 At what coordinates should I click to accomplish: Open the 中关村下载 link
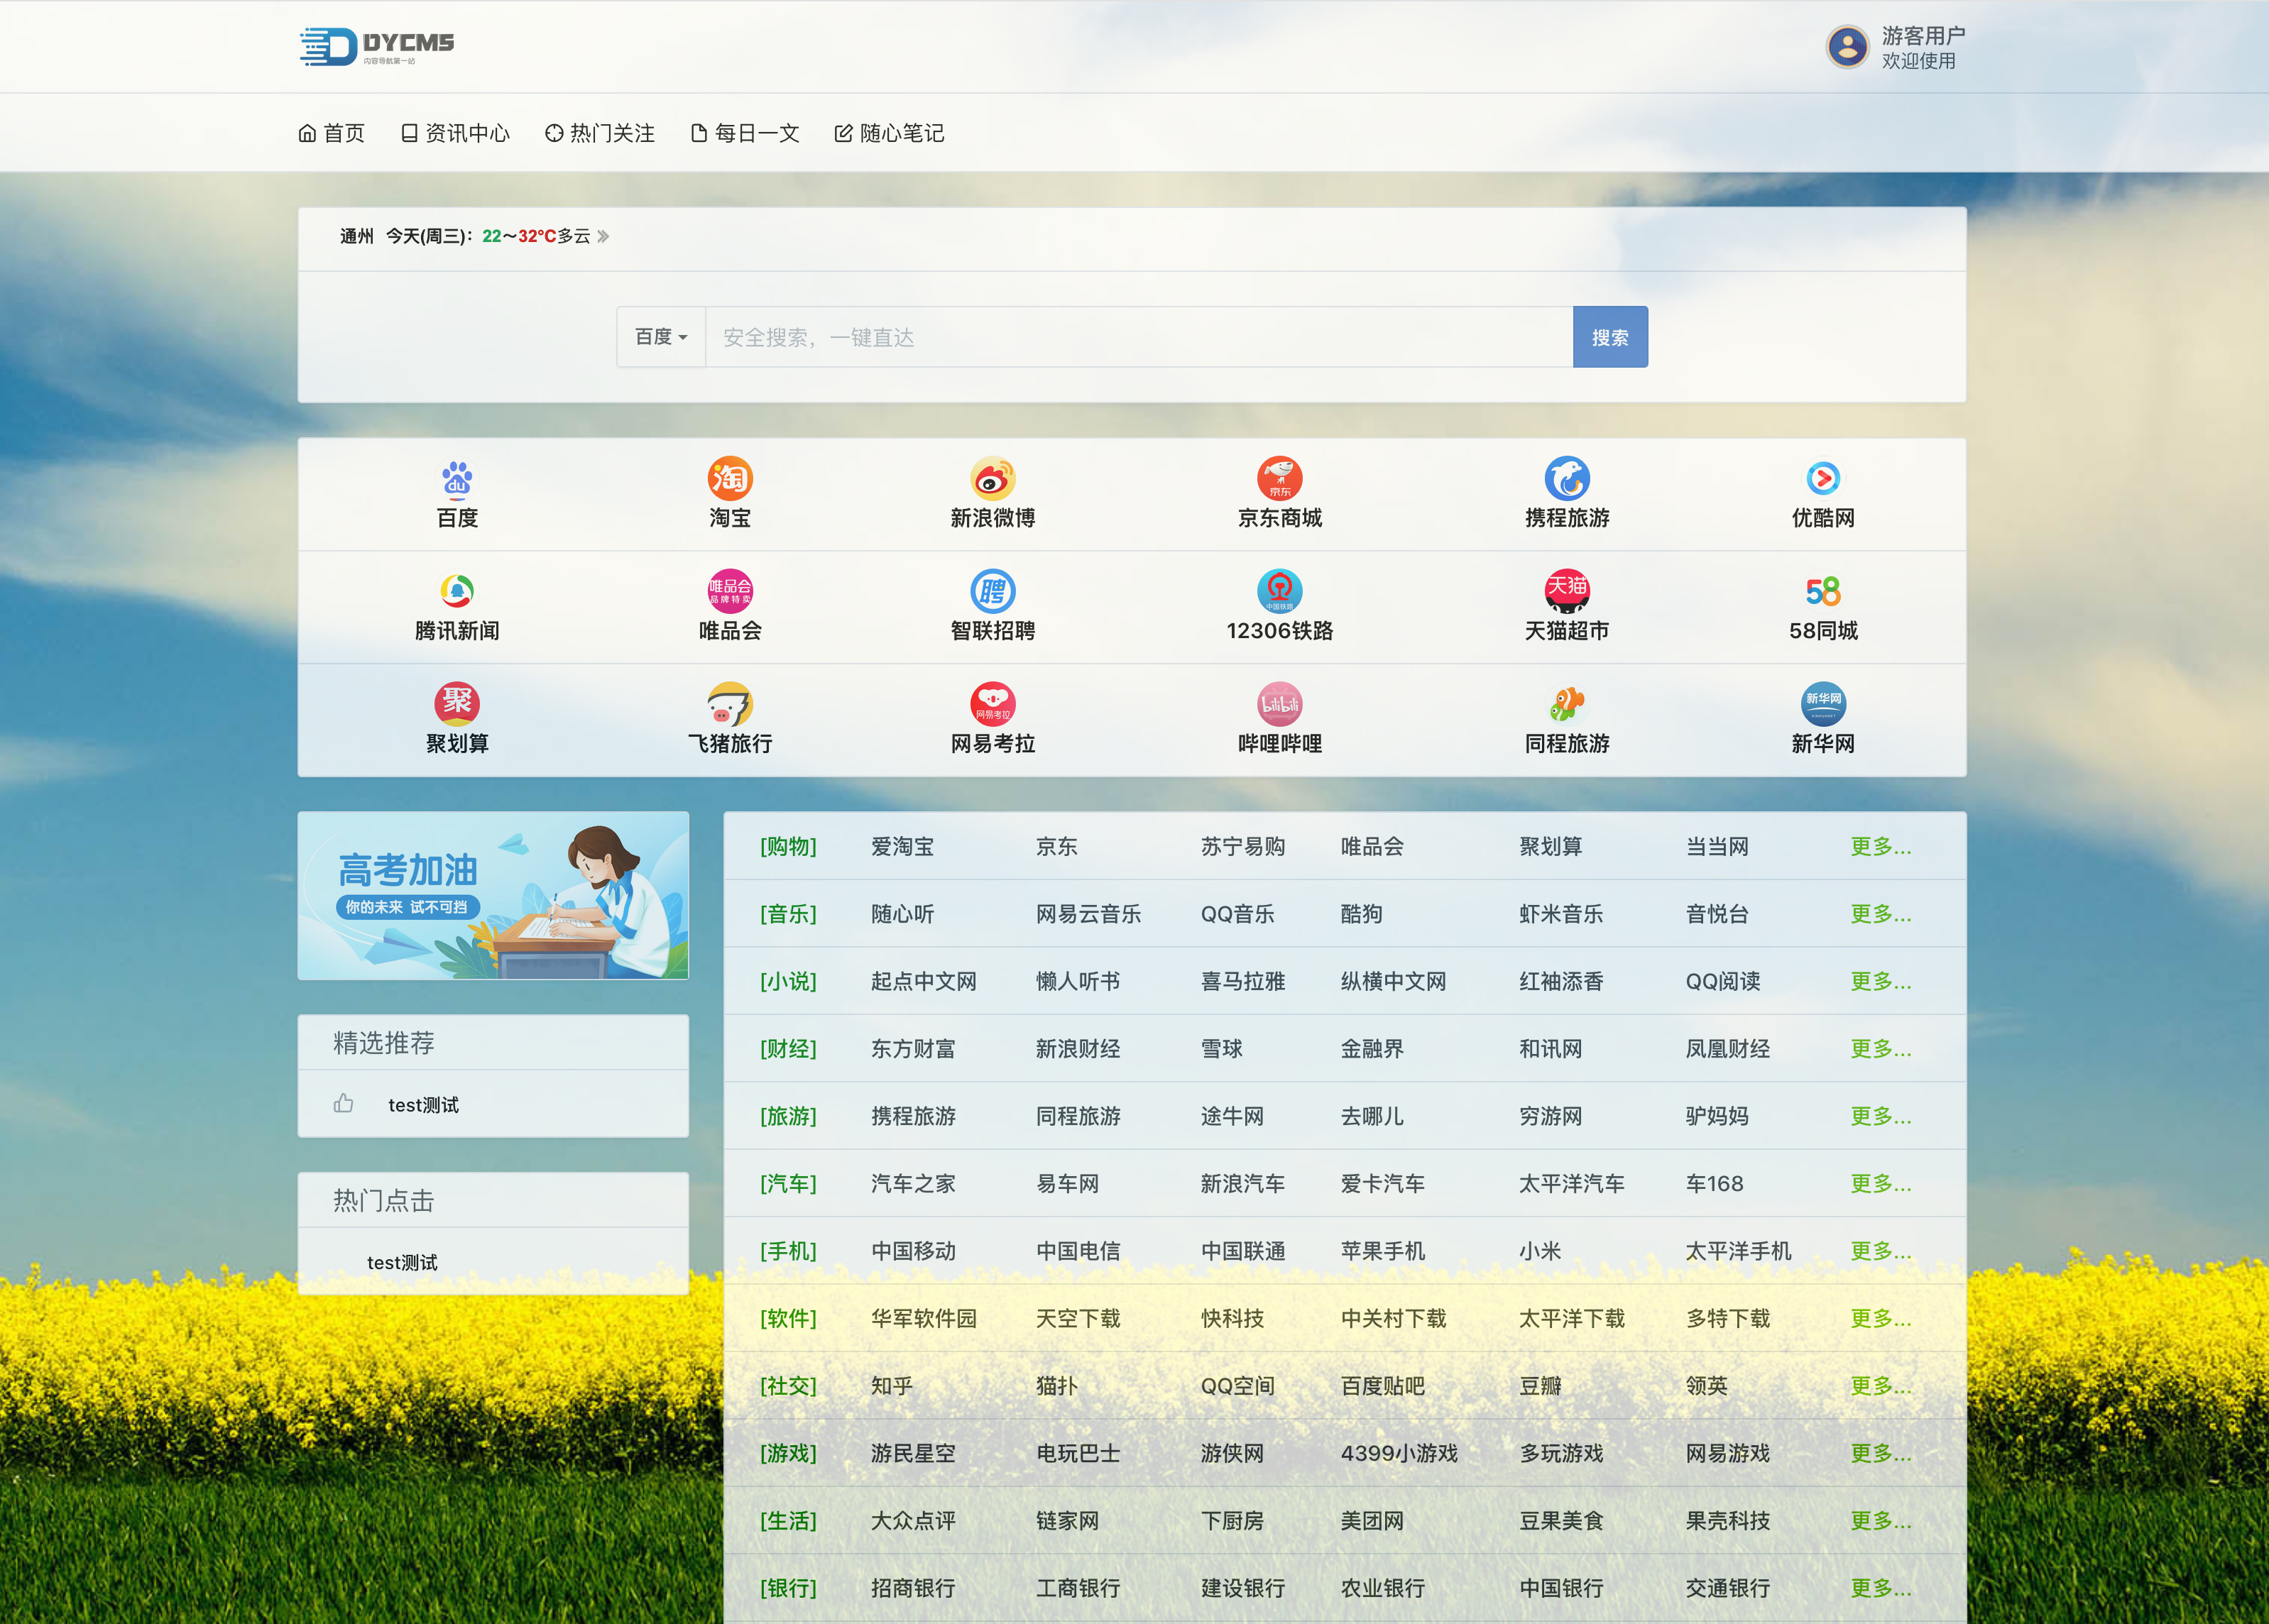[x=1393, y=1318]
